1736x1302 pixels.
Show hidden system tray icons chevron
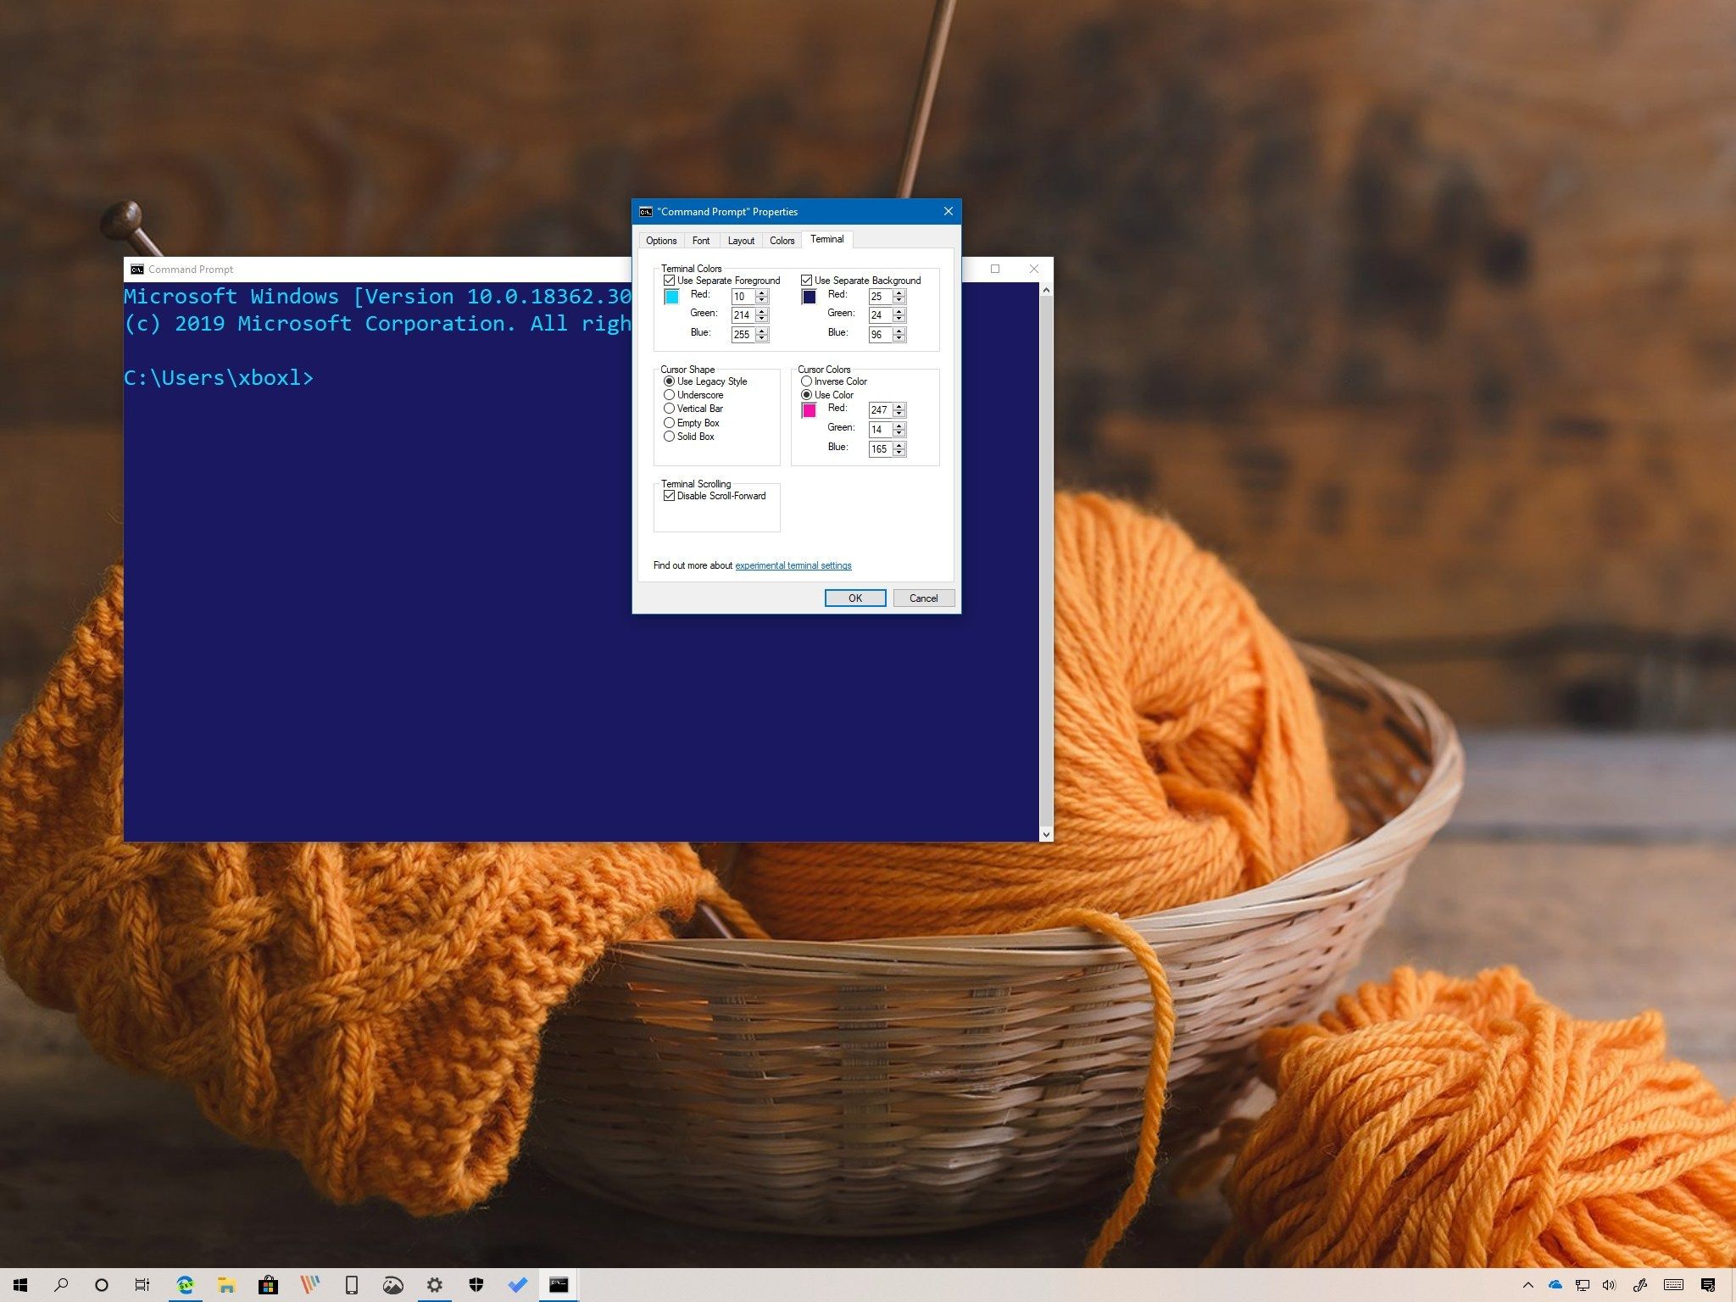[1527, 1284]
